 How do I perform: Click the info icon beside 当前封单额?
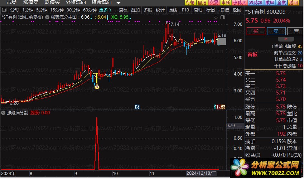coord(272,46)
